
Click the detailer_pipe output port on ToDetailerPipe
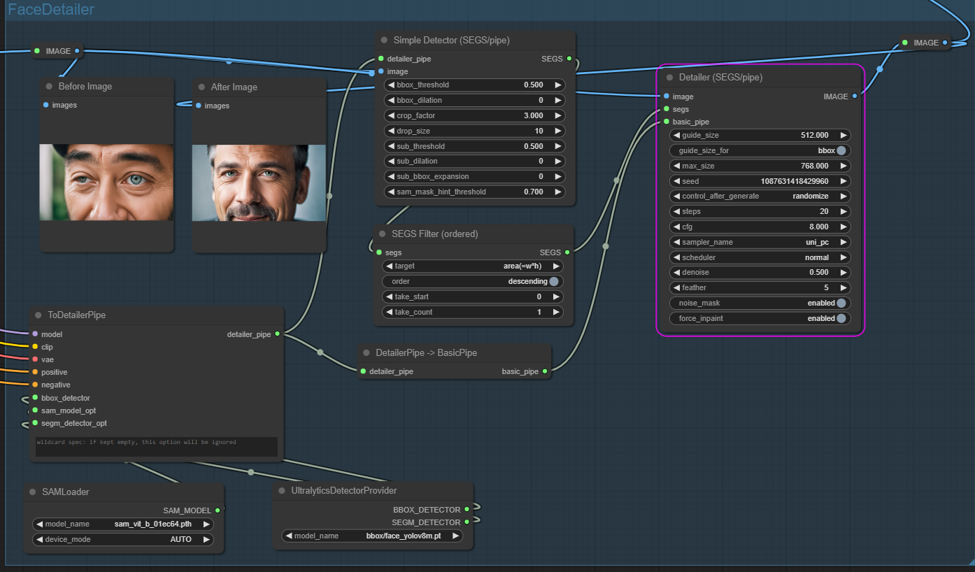[x=277, y=334]
